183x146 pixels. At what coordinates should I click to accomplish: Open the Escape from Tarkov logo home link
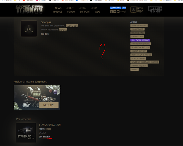[x=29, y=10]
